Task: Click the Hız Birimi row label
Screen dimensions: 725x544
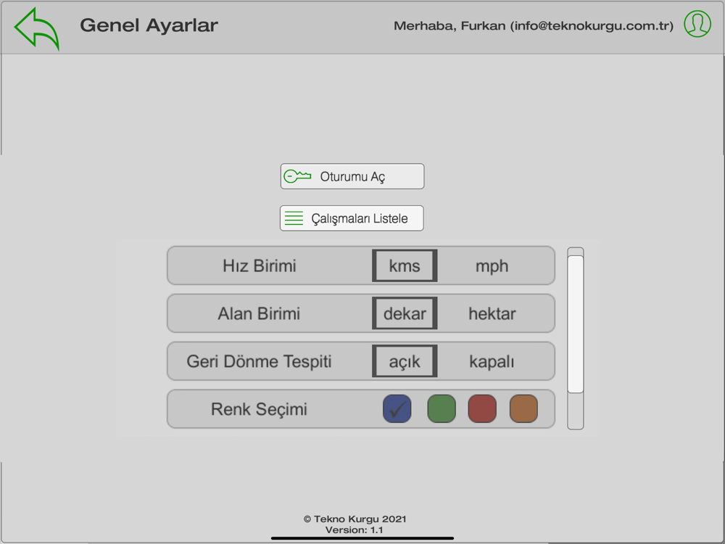Action: 260,265
